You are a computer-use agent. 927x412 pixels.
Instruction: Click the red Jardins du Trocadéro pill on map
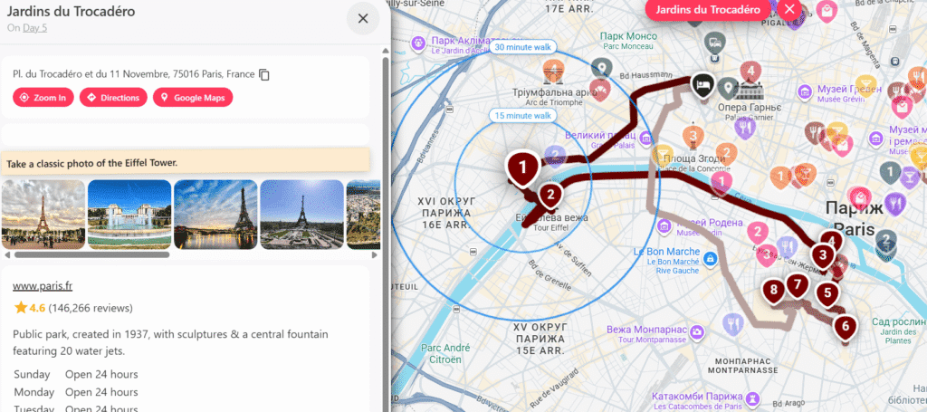click(x=708, y=9)
